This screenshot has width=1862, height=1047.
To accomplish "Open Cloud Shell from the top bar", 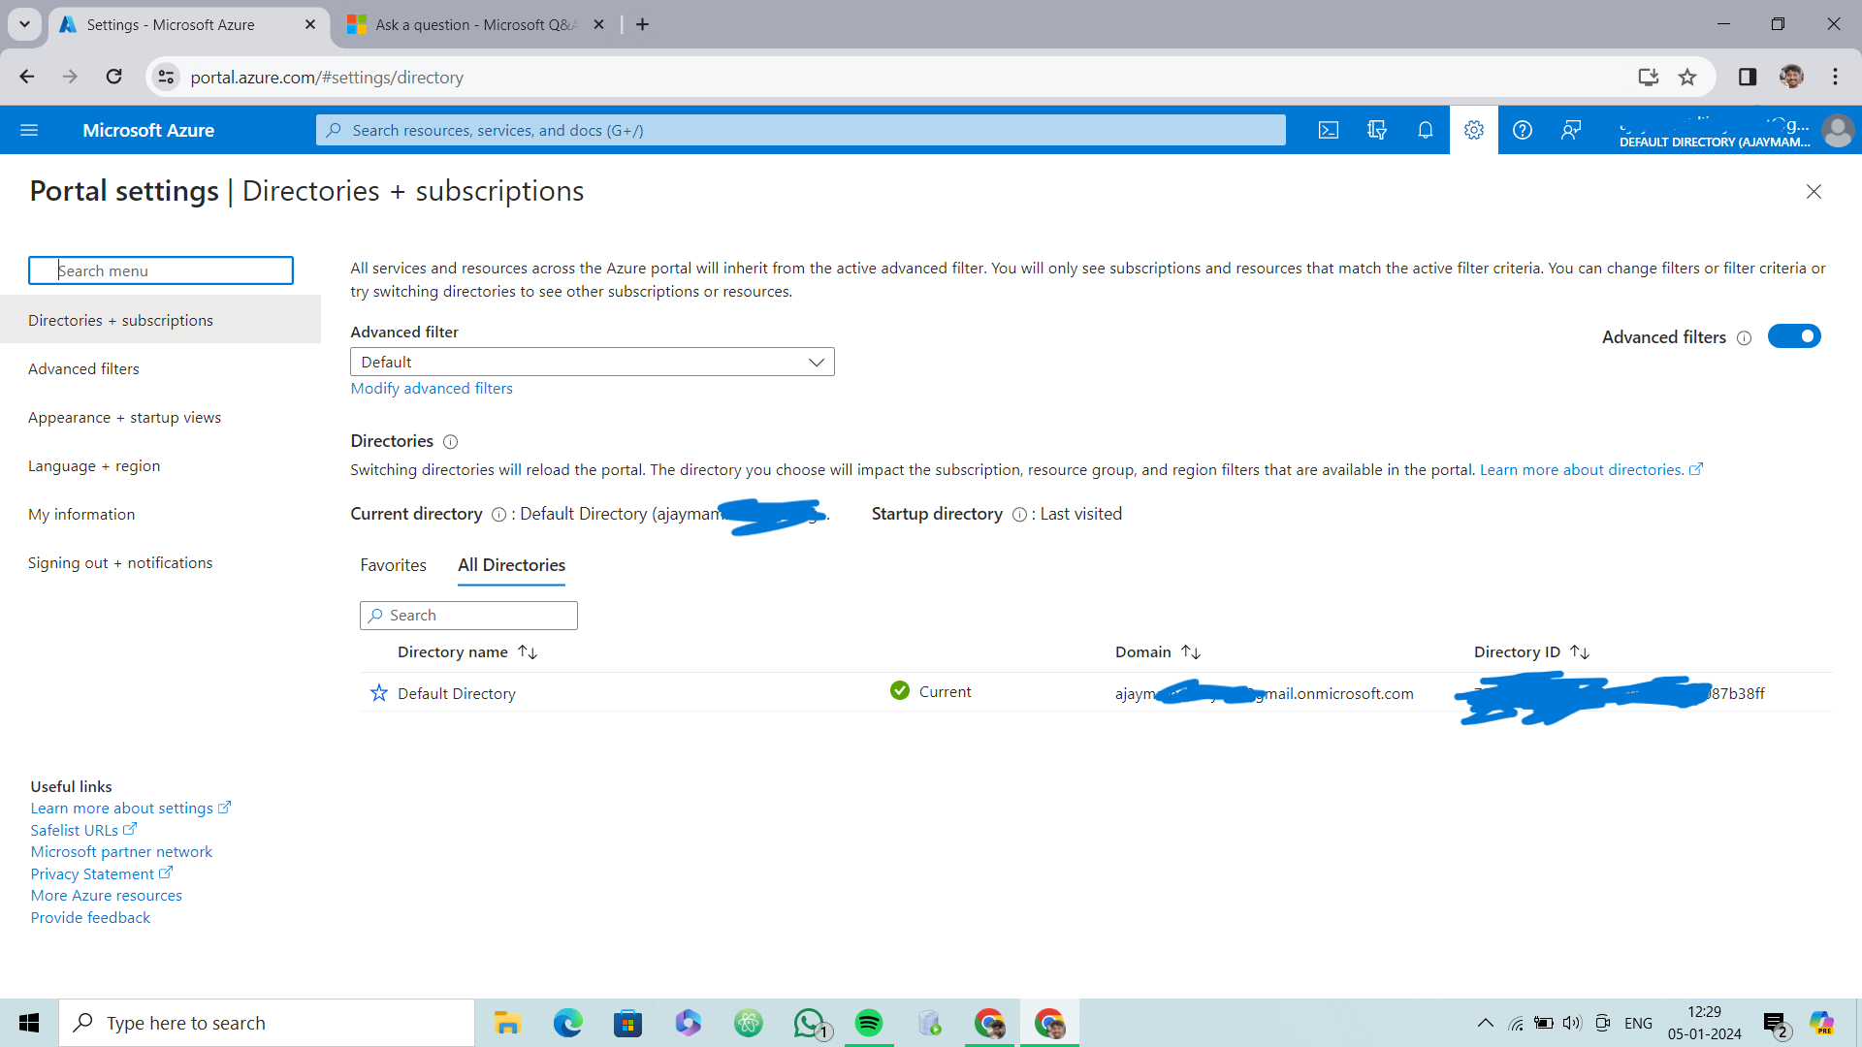I will pos(1329,130).
